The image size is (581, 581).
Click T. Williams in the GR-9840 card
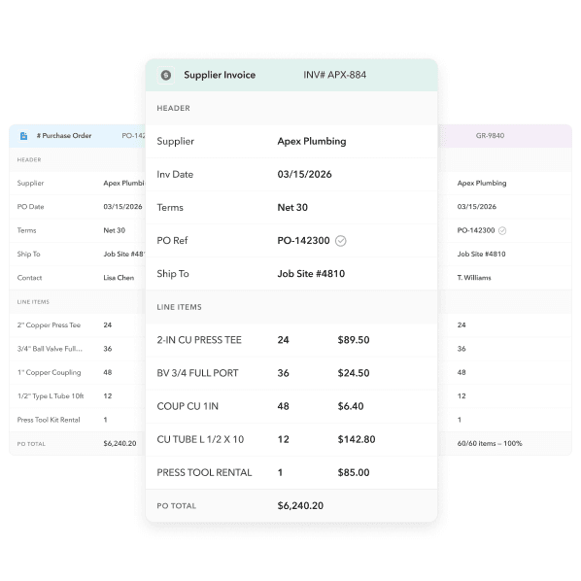(474, 278)
